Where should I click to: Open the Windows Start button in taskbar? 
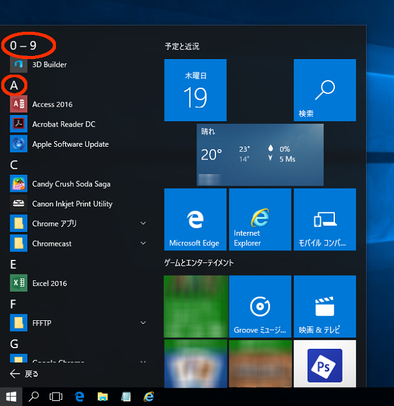pyautogui.click(x=11, y=396)
